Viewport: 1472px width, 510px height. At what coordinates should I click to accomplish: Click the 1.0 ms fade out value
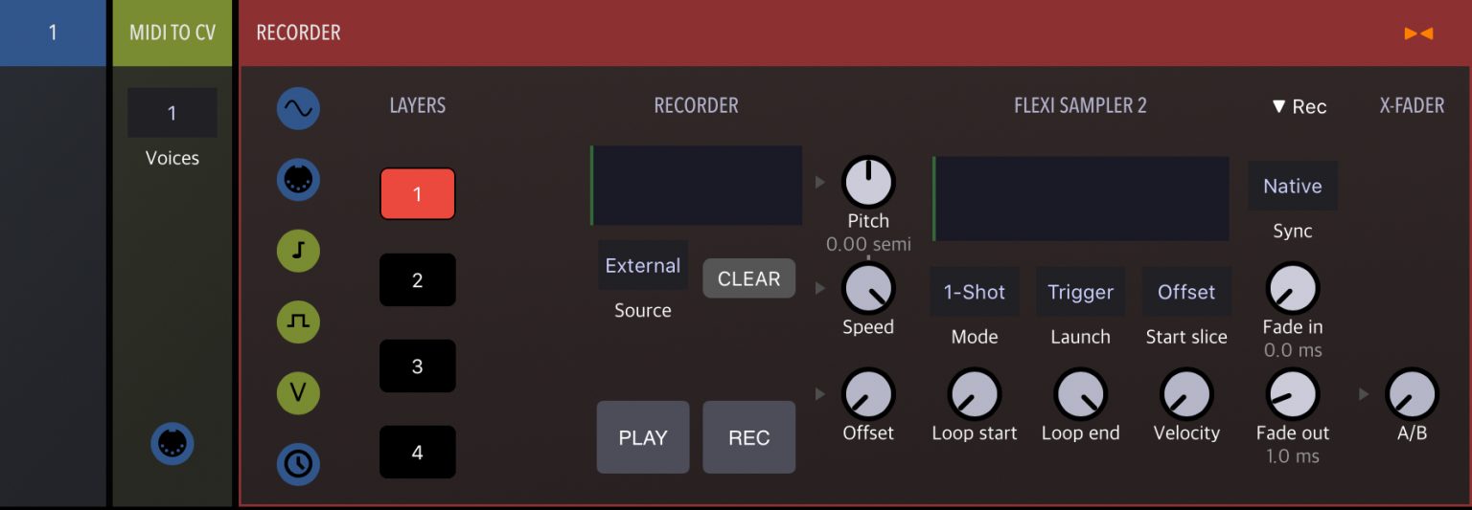point(1293,456)
